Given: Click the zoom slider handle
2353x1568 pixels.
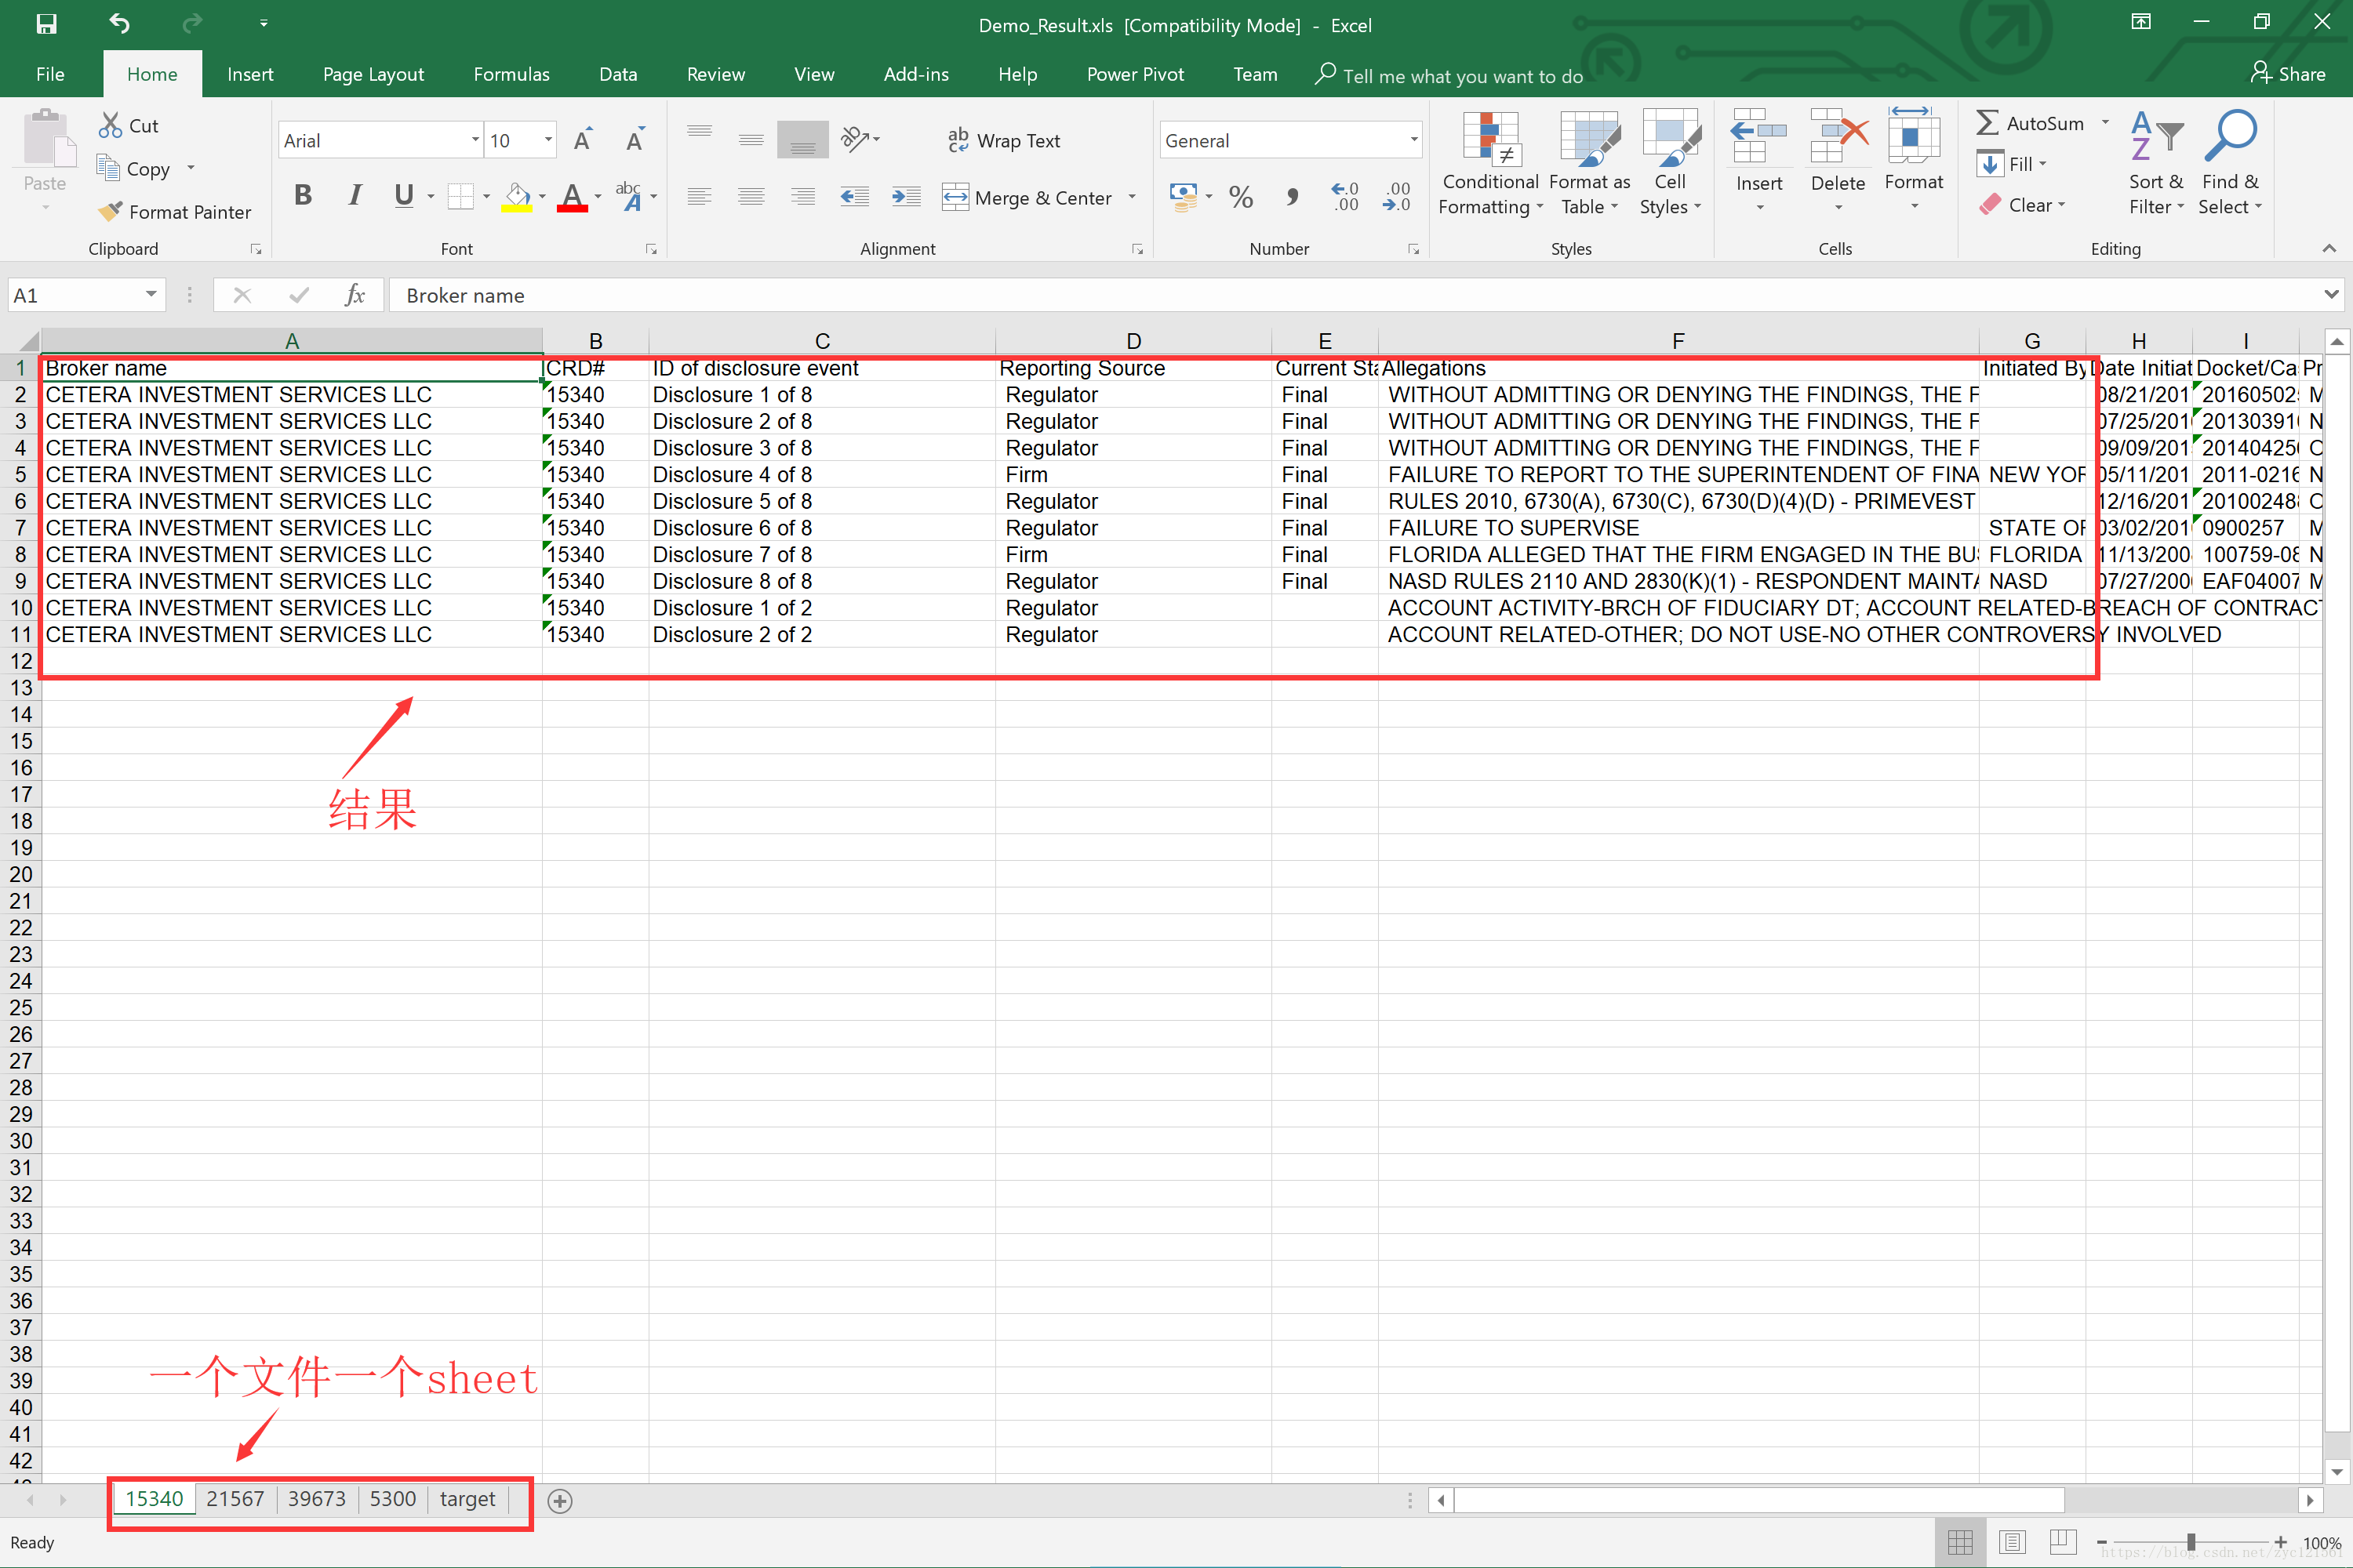Looking at the screenshot, I should (x=2191, y=1542).
